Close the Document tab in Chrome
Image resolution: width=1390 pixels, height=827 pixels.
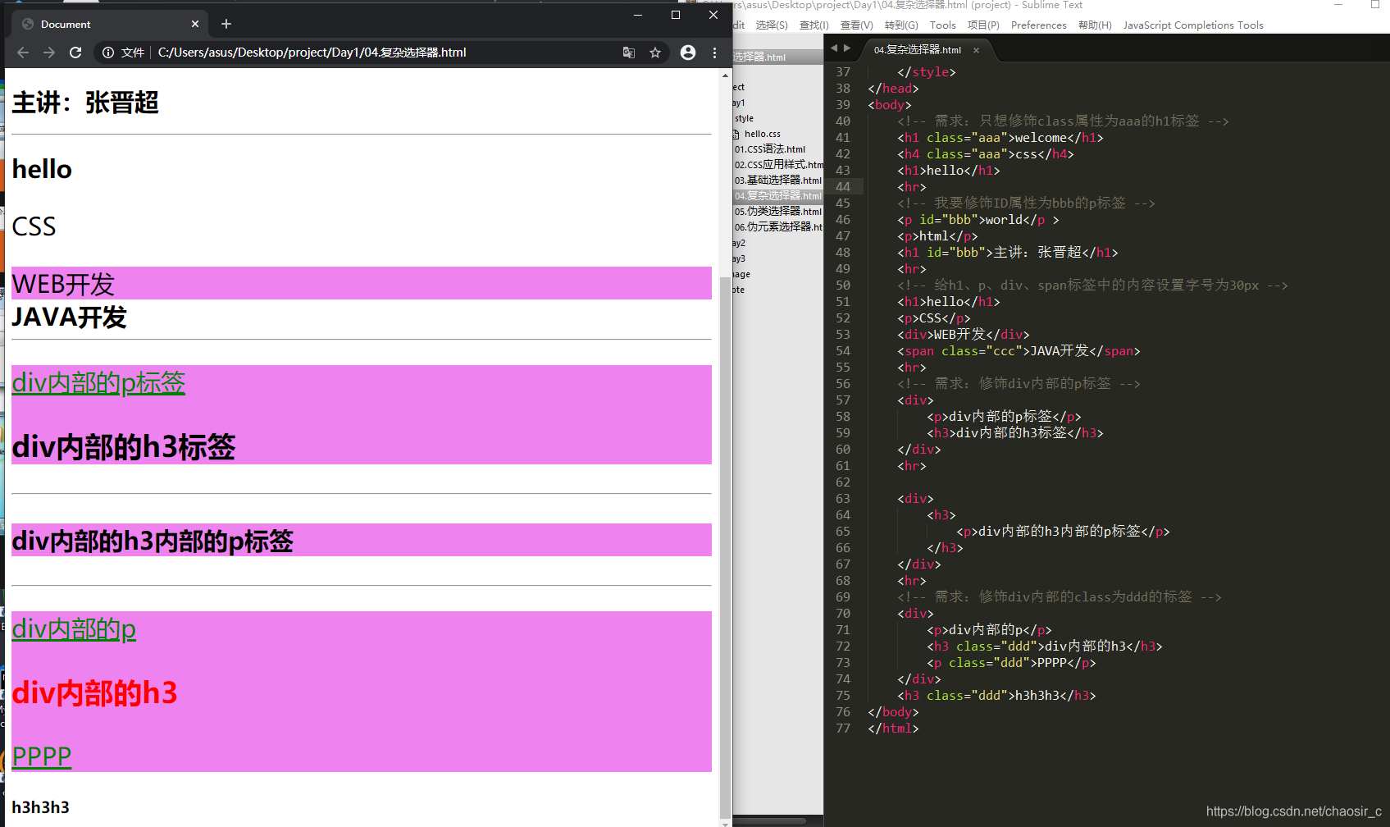pyautogui.click(x=194, y=24)
